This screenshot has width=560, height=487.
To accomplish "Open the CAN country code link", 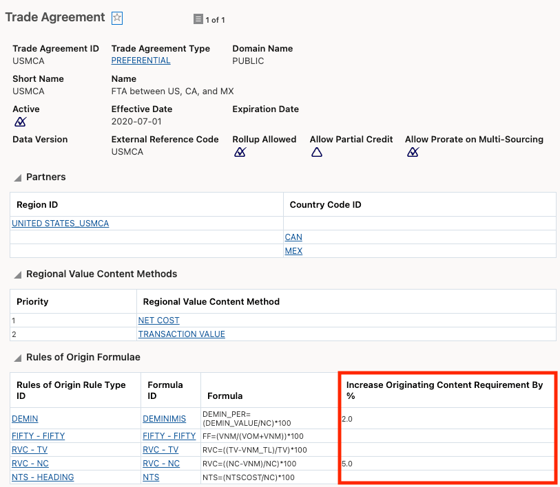I will coord(293,237).
